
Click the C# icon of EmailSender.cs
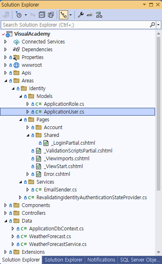tap(39, 190)
